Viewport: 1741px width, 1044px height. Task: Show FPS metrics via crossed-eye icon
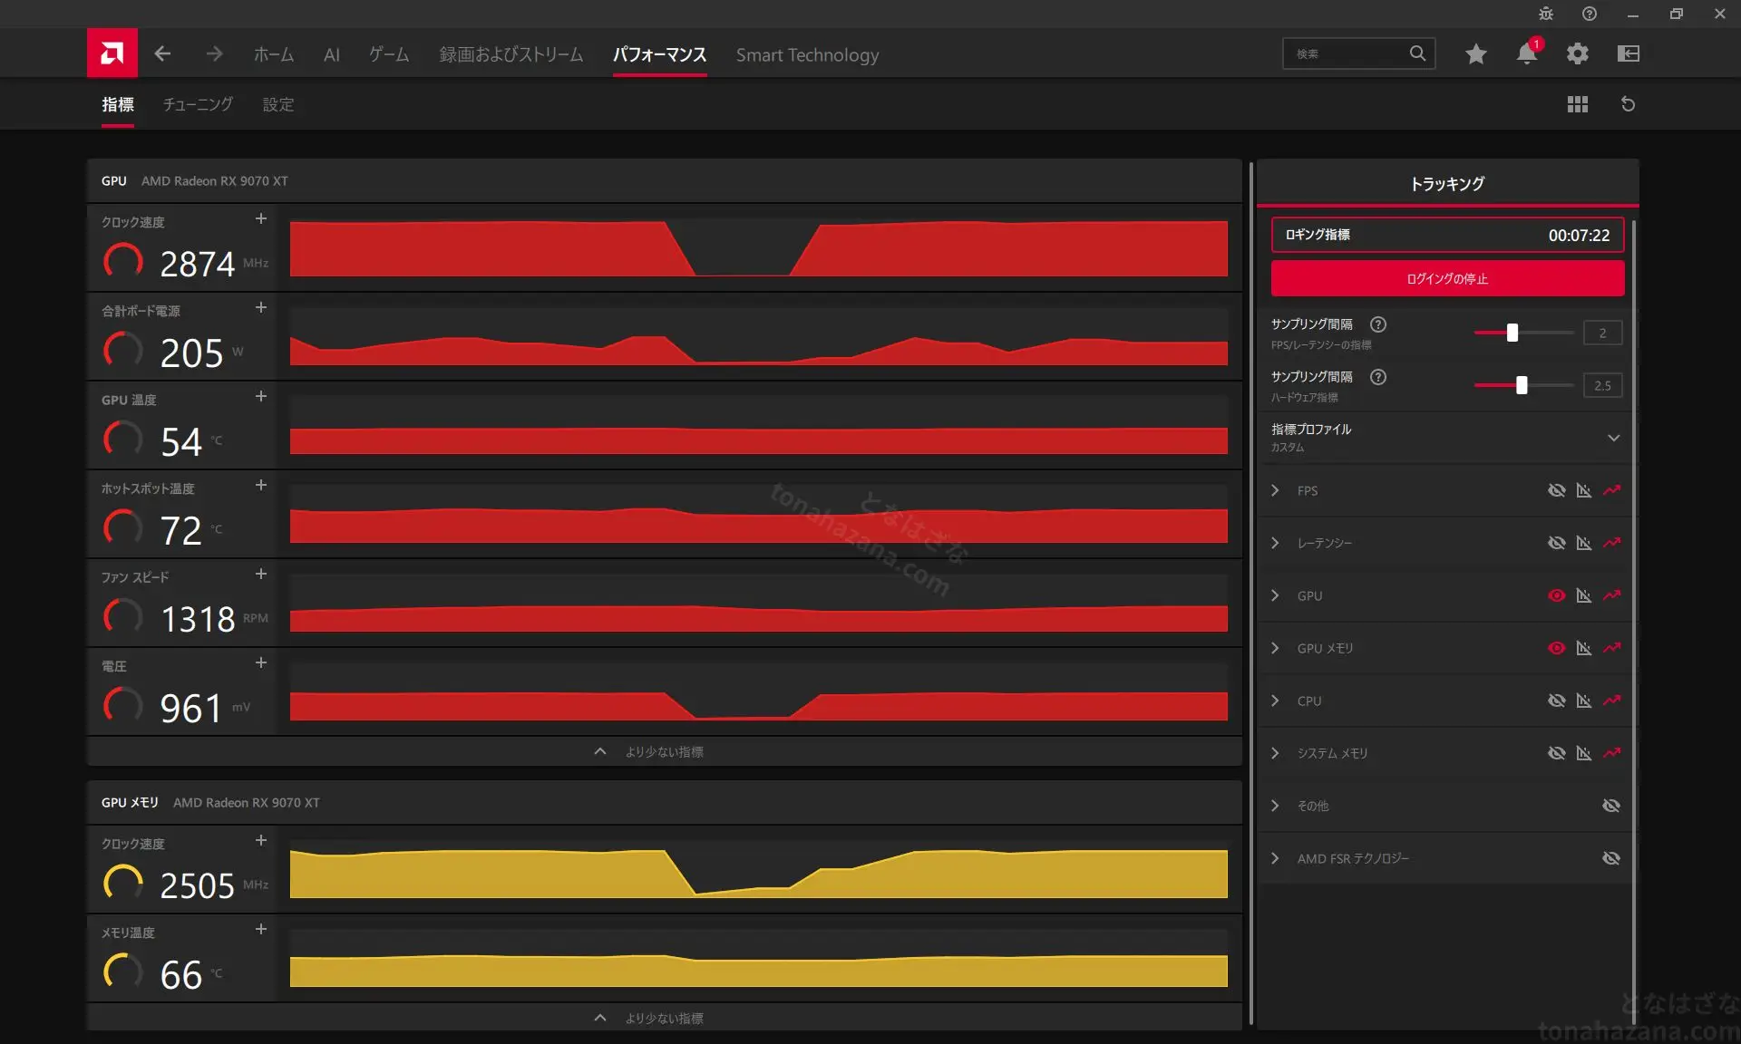pyautogui.click(x=1557, y=490)
